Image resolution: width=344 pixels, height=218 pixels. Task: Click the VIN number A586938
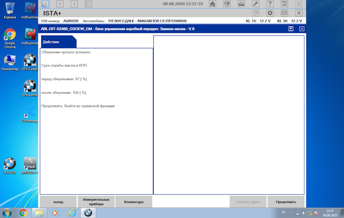coord(71,21)
